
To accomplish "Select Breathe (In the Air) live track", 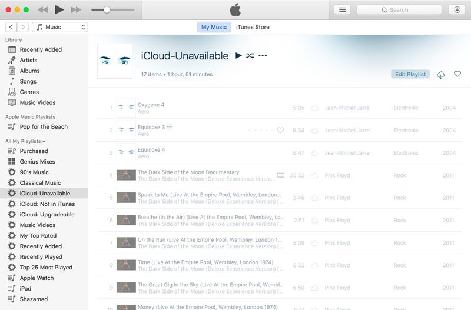I will point(211,217).
